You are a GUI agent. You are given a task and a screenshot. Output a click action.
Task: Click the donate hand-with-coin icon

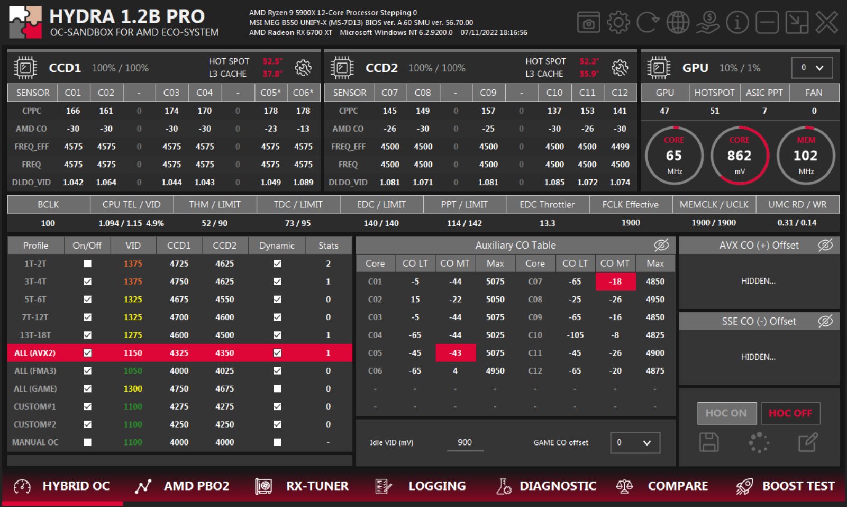pos(707,23)
